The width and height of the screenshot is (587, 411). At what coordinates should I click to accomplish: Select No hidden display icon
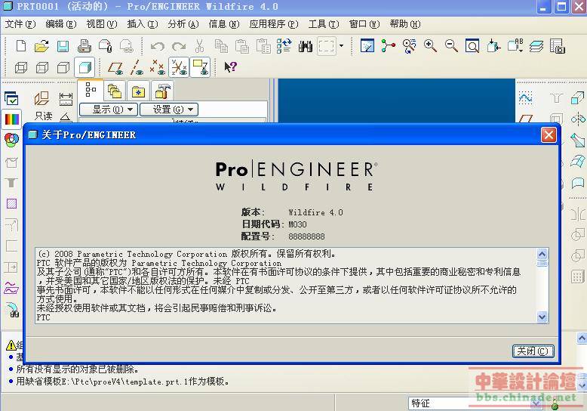coord(63,67)
